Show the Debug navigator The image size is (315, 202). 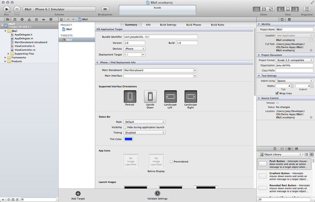tap(36, 19)
